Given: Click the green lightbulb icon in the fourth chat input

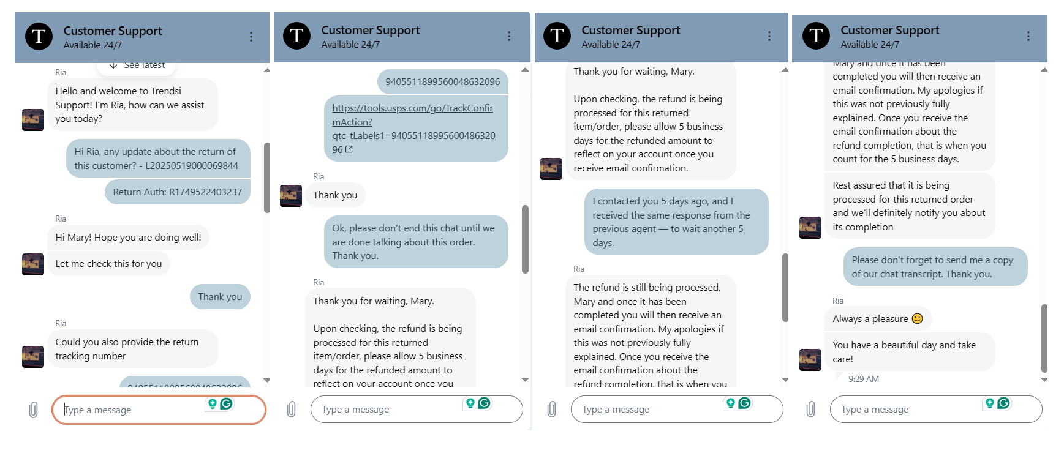Looking at the screenshot, I should [x=989, y=403].
